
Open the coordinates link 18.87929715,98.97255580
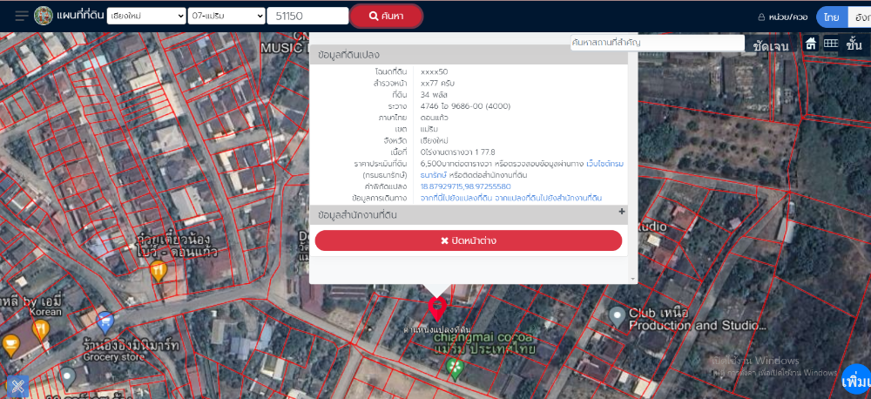tap(465, 186)
